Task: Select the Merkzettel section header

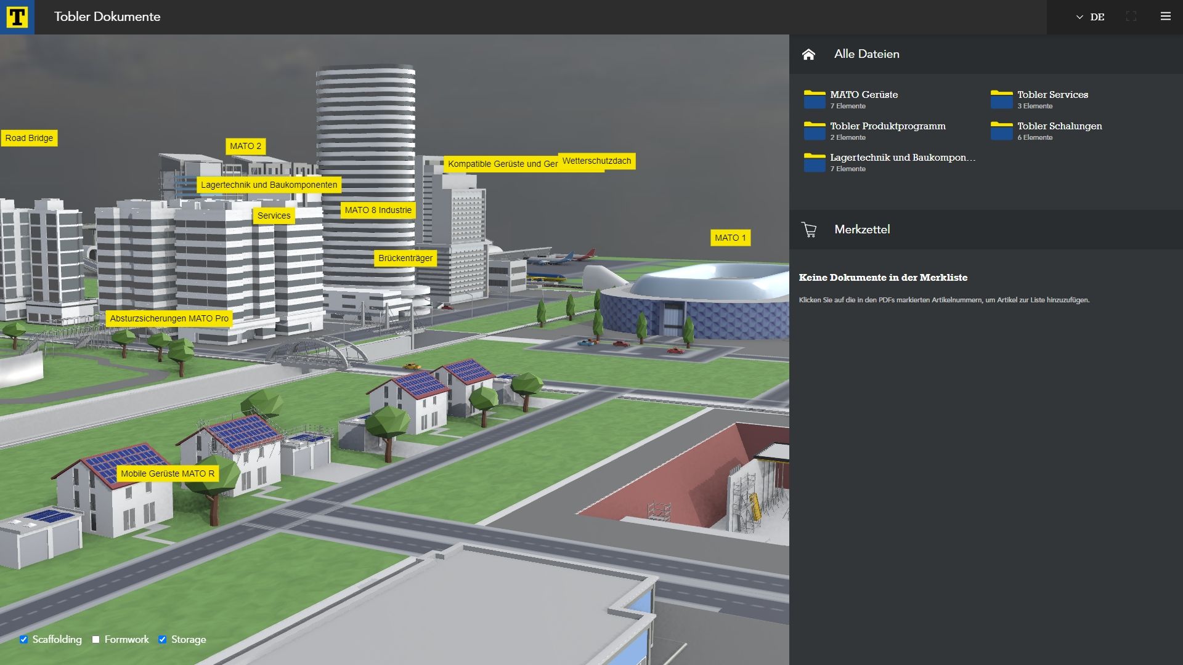Action: coord(862,230)
